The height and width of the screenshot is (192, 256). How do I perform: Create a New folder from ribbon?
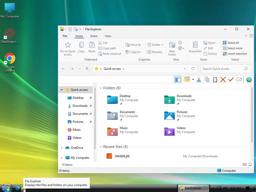[172, 49]
